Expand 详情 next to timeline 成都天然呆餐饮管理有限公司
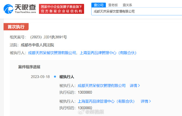The width and height of the screenshot is (182, 116). (x=135, y=86)
